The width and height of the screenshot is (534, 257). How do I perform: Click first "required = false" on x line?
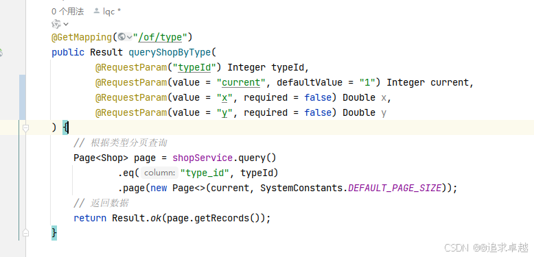pyautogui.click(x=288, y=97)
